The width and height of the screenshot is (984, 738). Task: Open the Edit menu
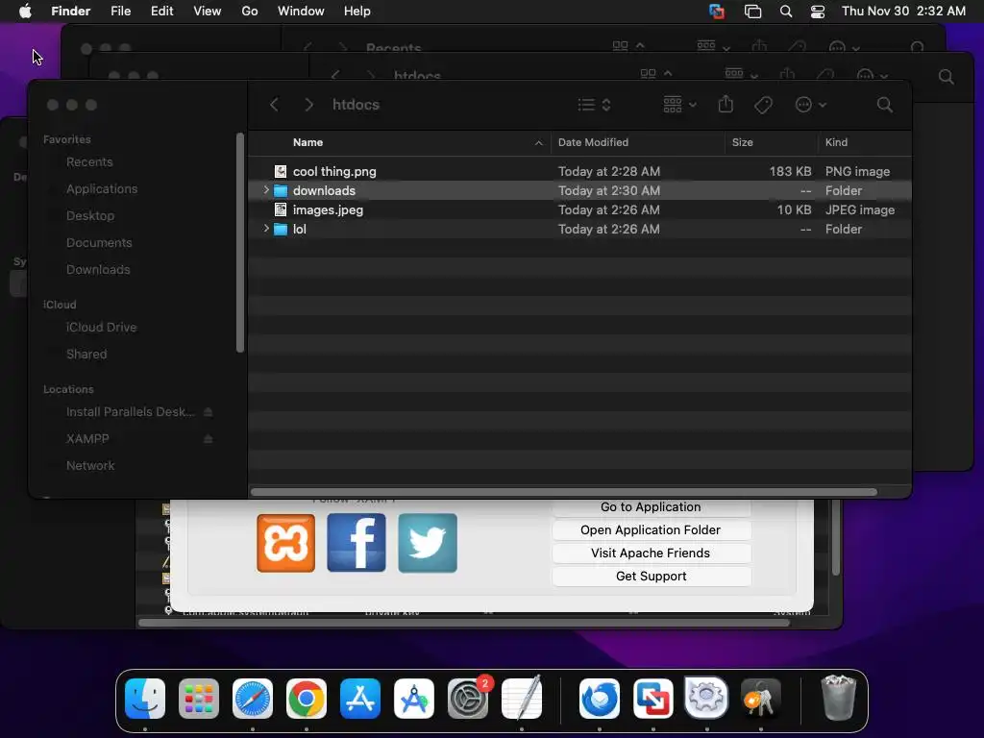161,12
